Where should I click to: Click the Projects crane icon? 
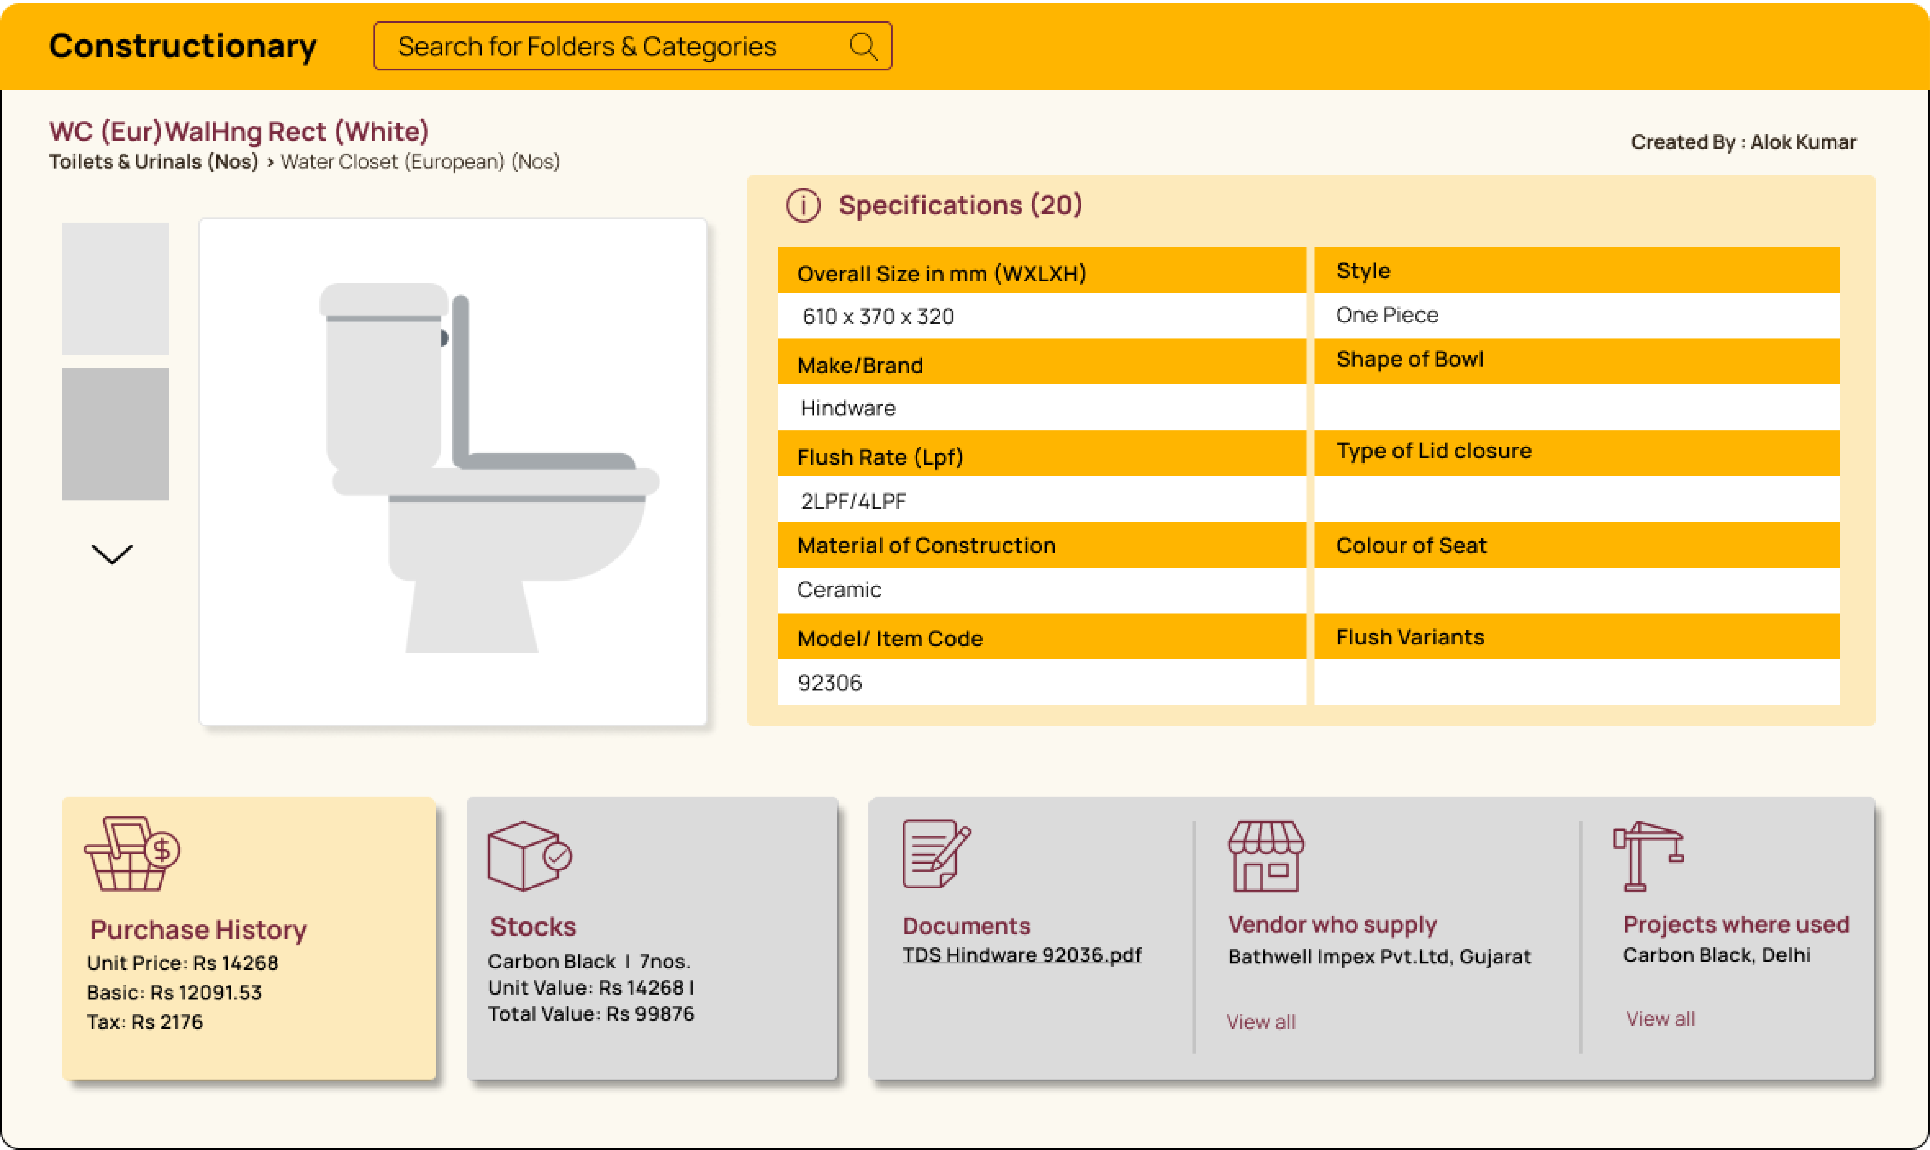(x=1648, y=856)
